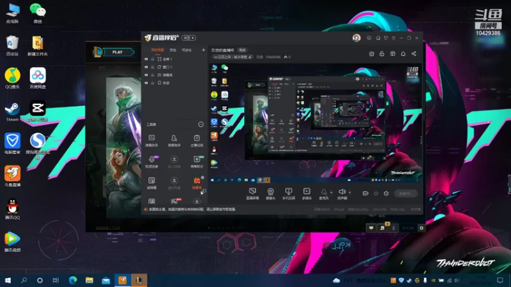The height and width of the screenshot is (287, 511).
Task: Open Microsoft Edge from the taskbar
Action: 73,280
